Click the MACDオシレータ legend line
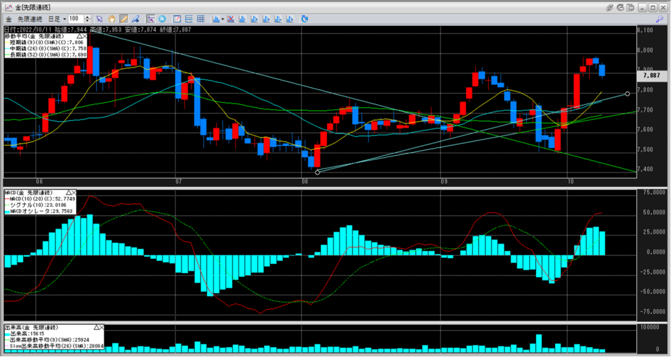The image size is (671, 357). point(39,211)
